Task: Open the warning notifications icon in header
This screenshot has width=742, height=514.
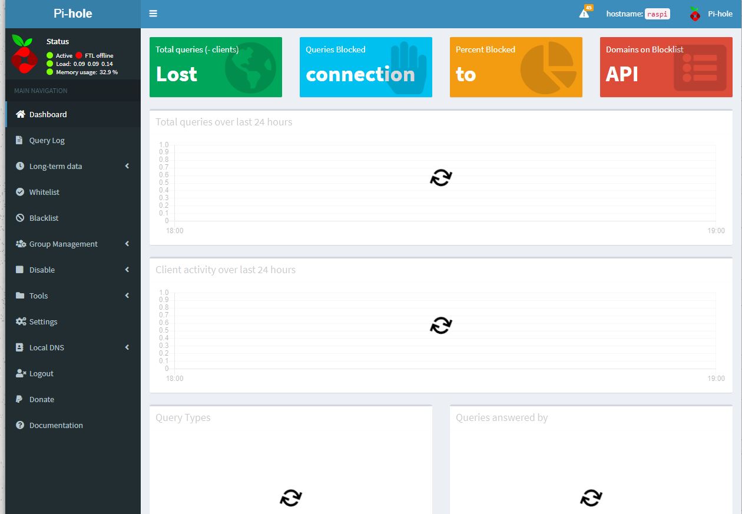Action: [584, 14]
